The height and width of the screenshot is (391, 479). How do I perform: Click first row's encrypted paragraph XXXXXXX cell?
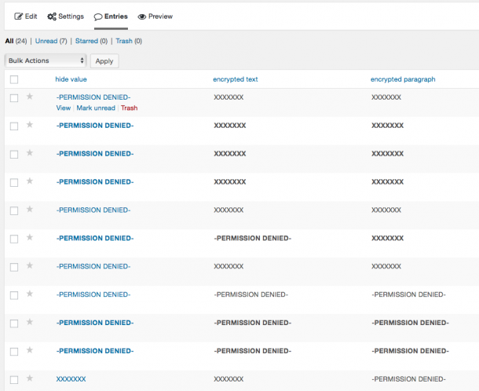(386, 97)
